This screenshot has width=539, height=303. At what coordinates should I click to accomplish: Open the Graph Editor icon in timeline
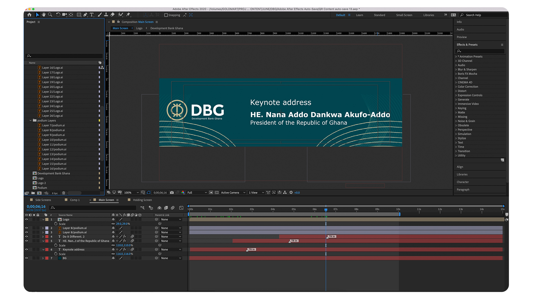point(181,208)
